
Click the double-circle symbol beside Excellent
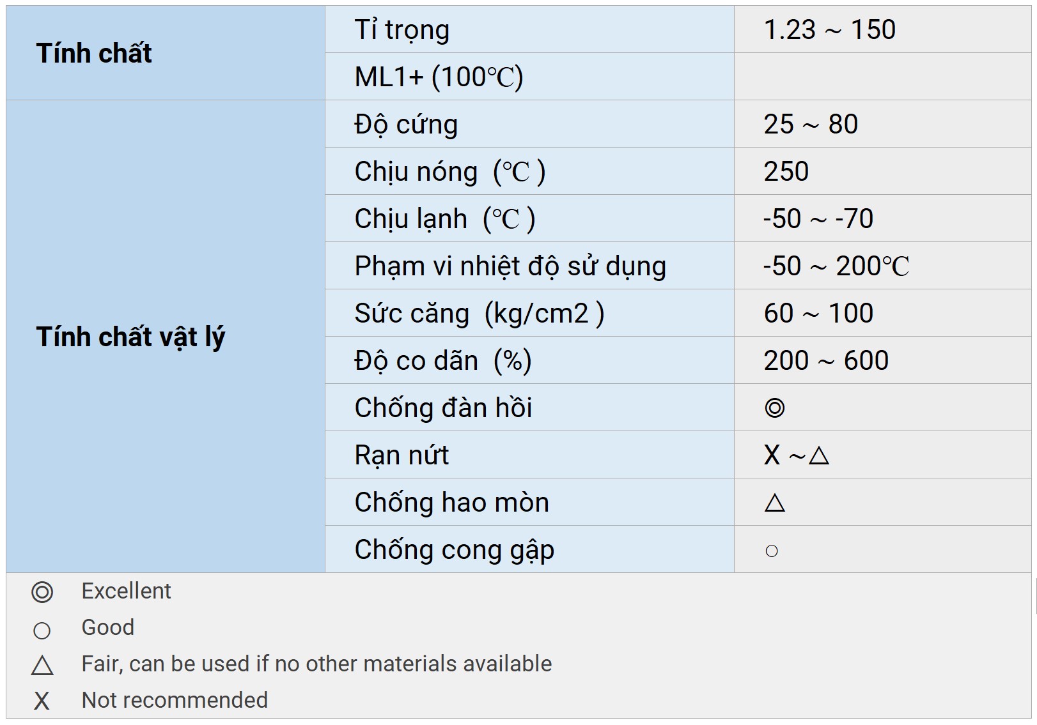(x=42, y=592)
